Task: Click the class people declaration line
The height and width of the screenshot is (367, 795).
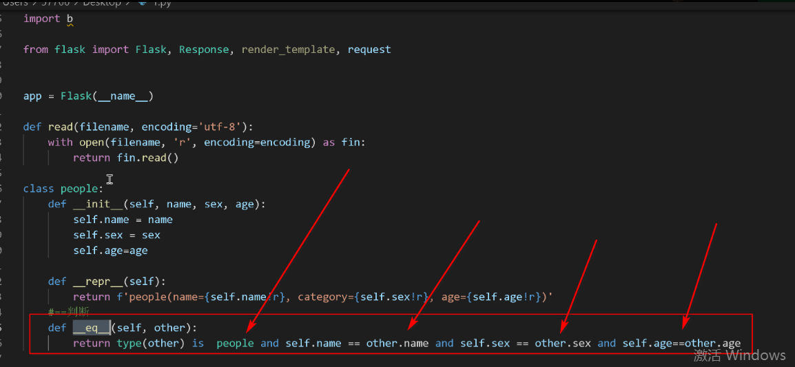Action: pos(63,189)
